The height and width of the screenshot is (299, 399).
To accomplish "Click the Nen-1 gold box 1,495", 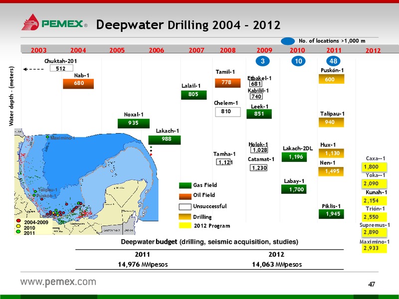I will click(x=331, y=171).
